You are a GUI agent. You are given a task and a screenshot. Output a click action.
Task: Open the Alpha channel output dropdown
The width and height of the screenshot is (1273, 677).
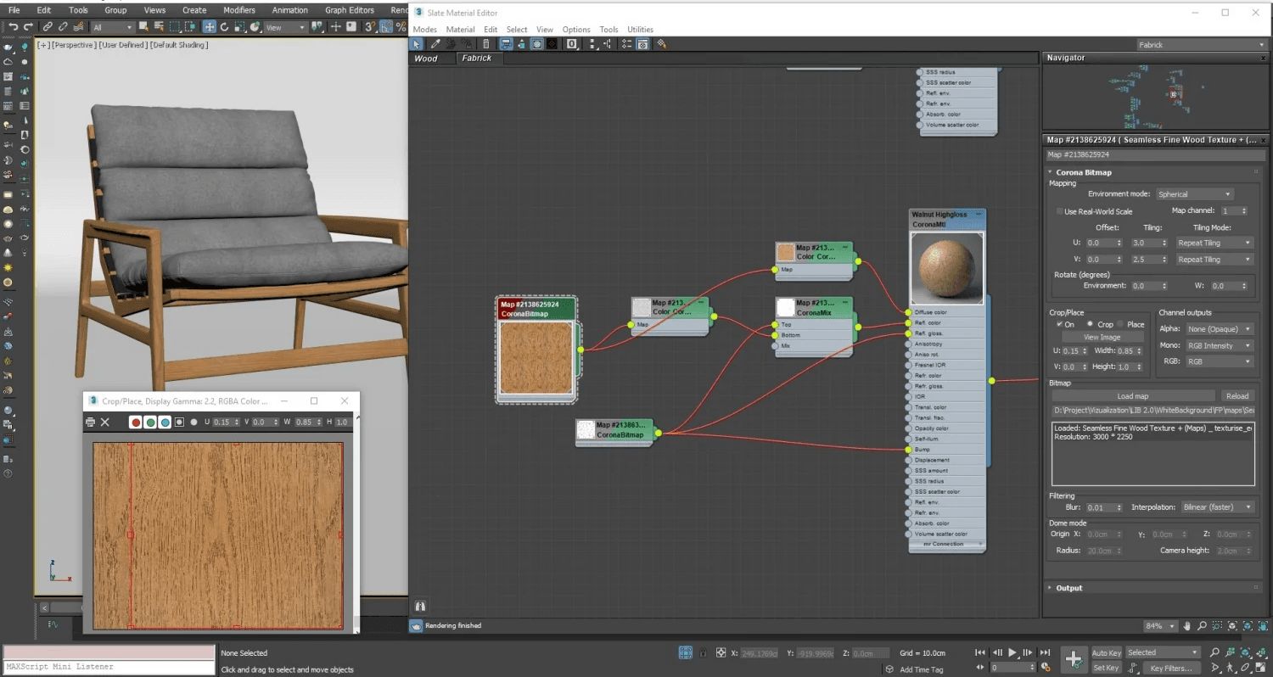[x=1220, y=328]
